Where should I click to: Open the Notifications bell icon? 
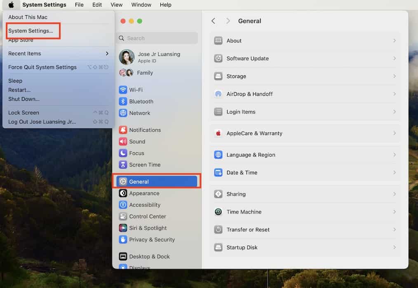(x=123, y=130)
